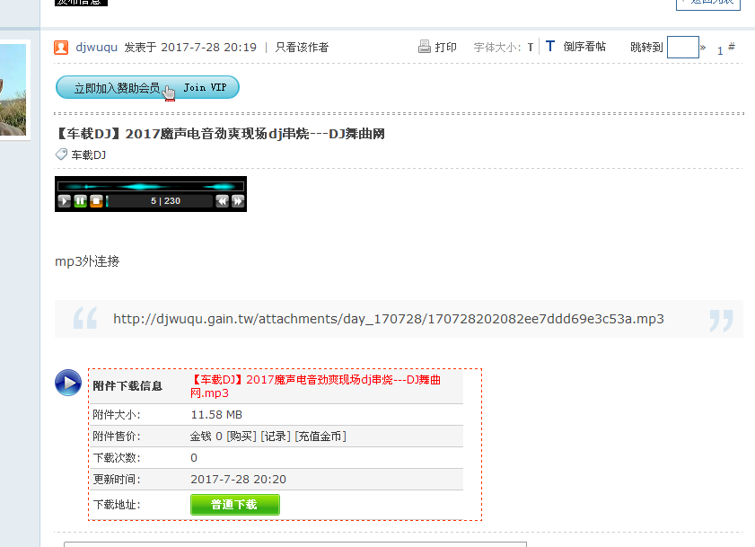Open the 车载DJ tag link
Image resolution: width=755 pixels, height=547 pixels.
89,155
